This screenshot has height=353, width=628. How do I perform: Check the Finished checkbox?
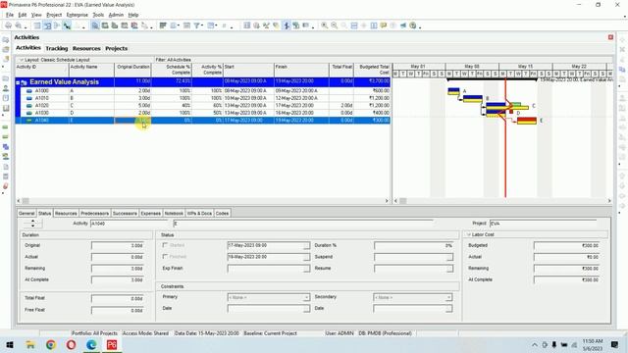[x=165, y=256]
